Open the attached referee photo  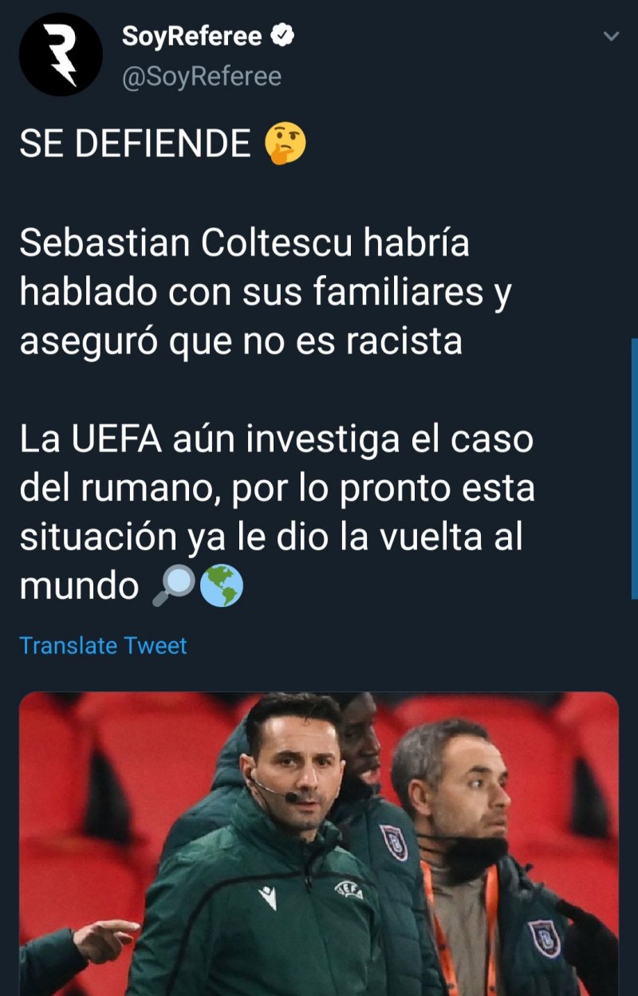click(319, 844)
